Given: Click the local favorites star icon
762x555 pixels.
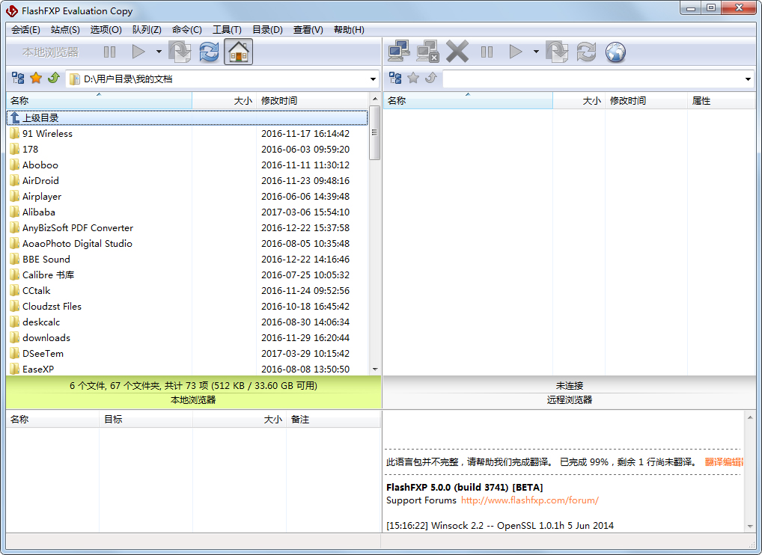Looking at the screenshot, I should click(x=36, y=79).
